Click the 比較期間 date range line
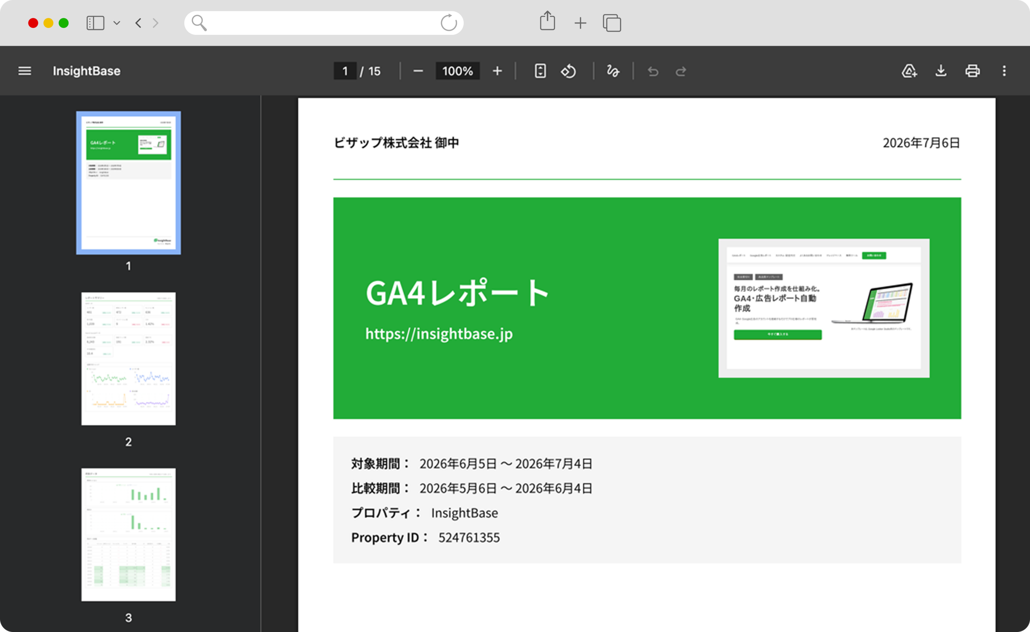 (472, 488)
